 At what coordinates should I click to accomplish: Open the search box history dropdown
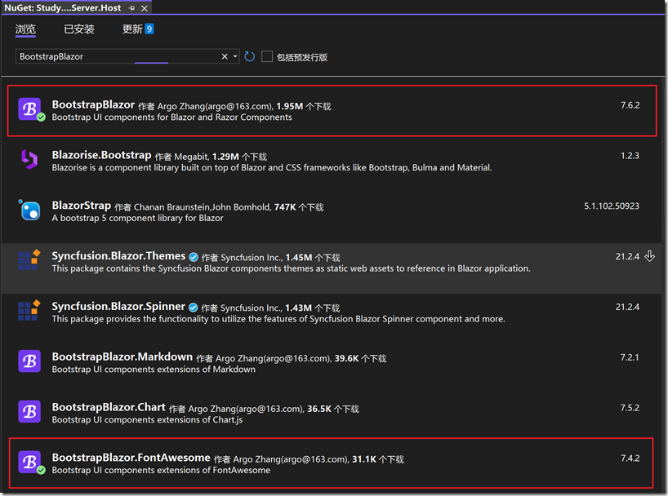coord(235,56)
